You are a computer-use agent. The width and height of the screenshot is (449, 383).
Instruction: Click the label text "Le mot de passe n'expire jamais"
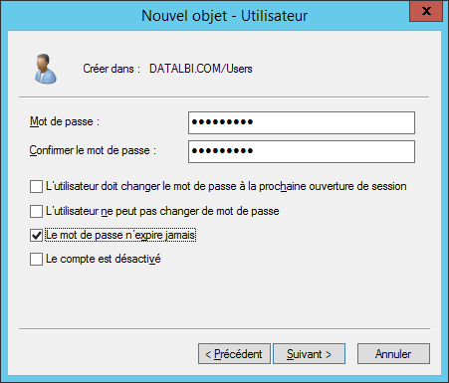coord(120,235)
